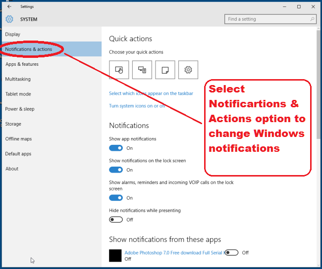Viewport: 322px width, 269px height.
Task: Open Apps & features
Action: point(52,64)
